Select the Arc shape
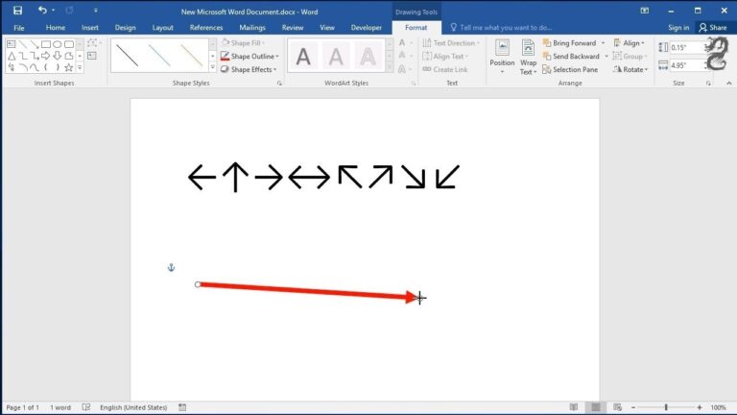 coord(23,68)
